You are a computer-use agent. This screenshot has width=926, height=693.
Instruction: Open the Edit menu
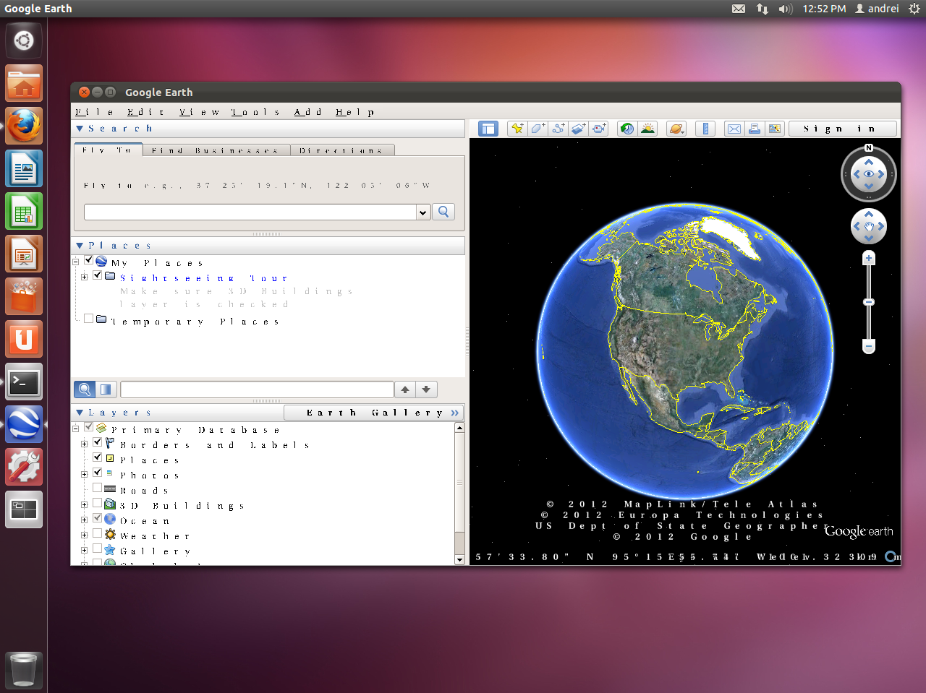146,112
